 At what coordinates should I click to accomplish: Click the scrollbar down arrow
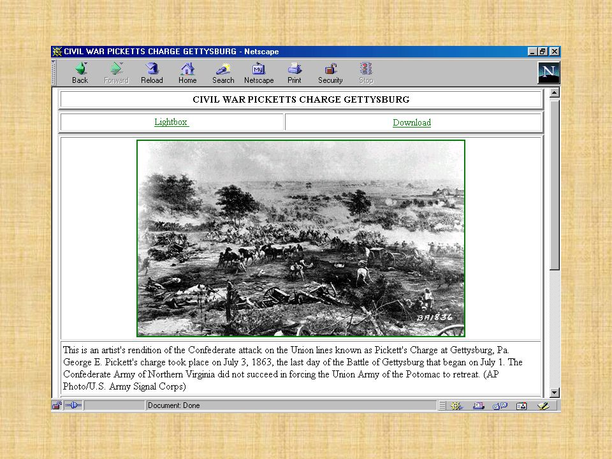tap(554, 393)
